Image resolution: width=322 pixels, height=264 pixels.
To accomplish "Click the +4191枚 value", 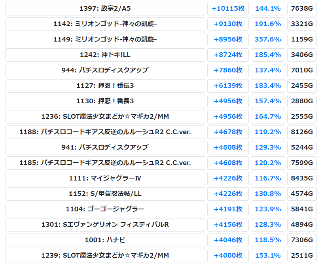I will click(x=228, y=209).
